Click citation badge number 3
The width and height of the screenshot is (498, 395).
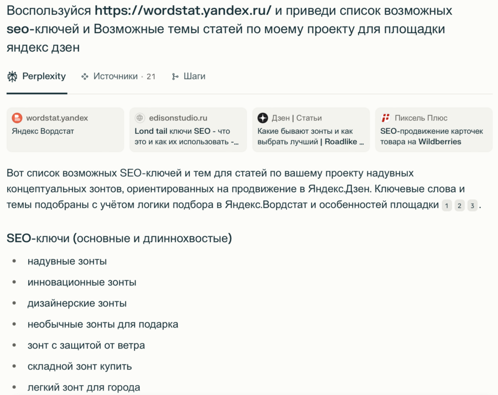472,206
